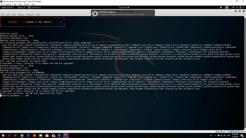Switch to the running VM taskbar icon
Image resolution: width=246 pixels, height=138 pixels.
(66, 135)
